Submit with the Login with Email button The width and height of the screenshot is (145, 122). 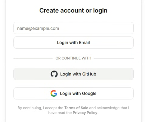73,43
